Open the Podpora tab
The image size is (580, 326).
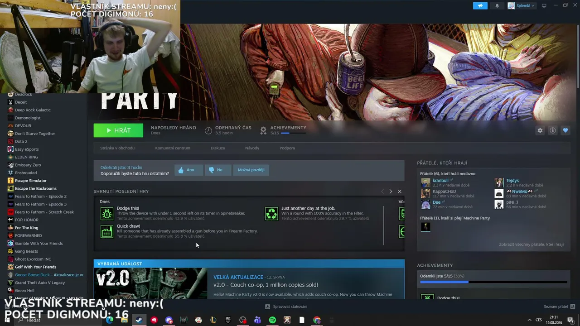tap(287, 148)
